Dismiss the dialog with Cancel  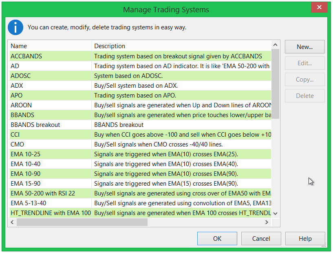click(x=261, y=238)
